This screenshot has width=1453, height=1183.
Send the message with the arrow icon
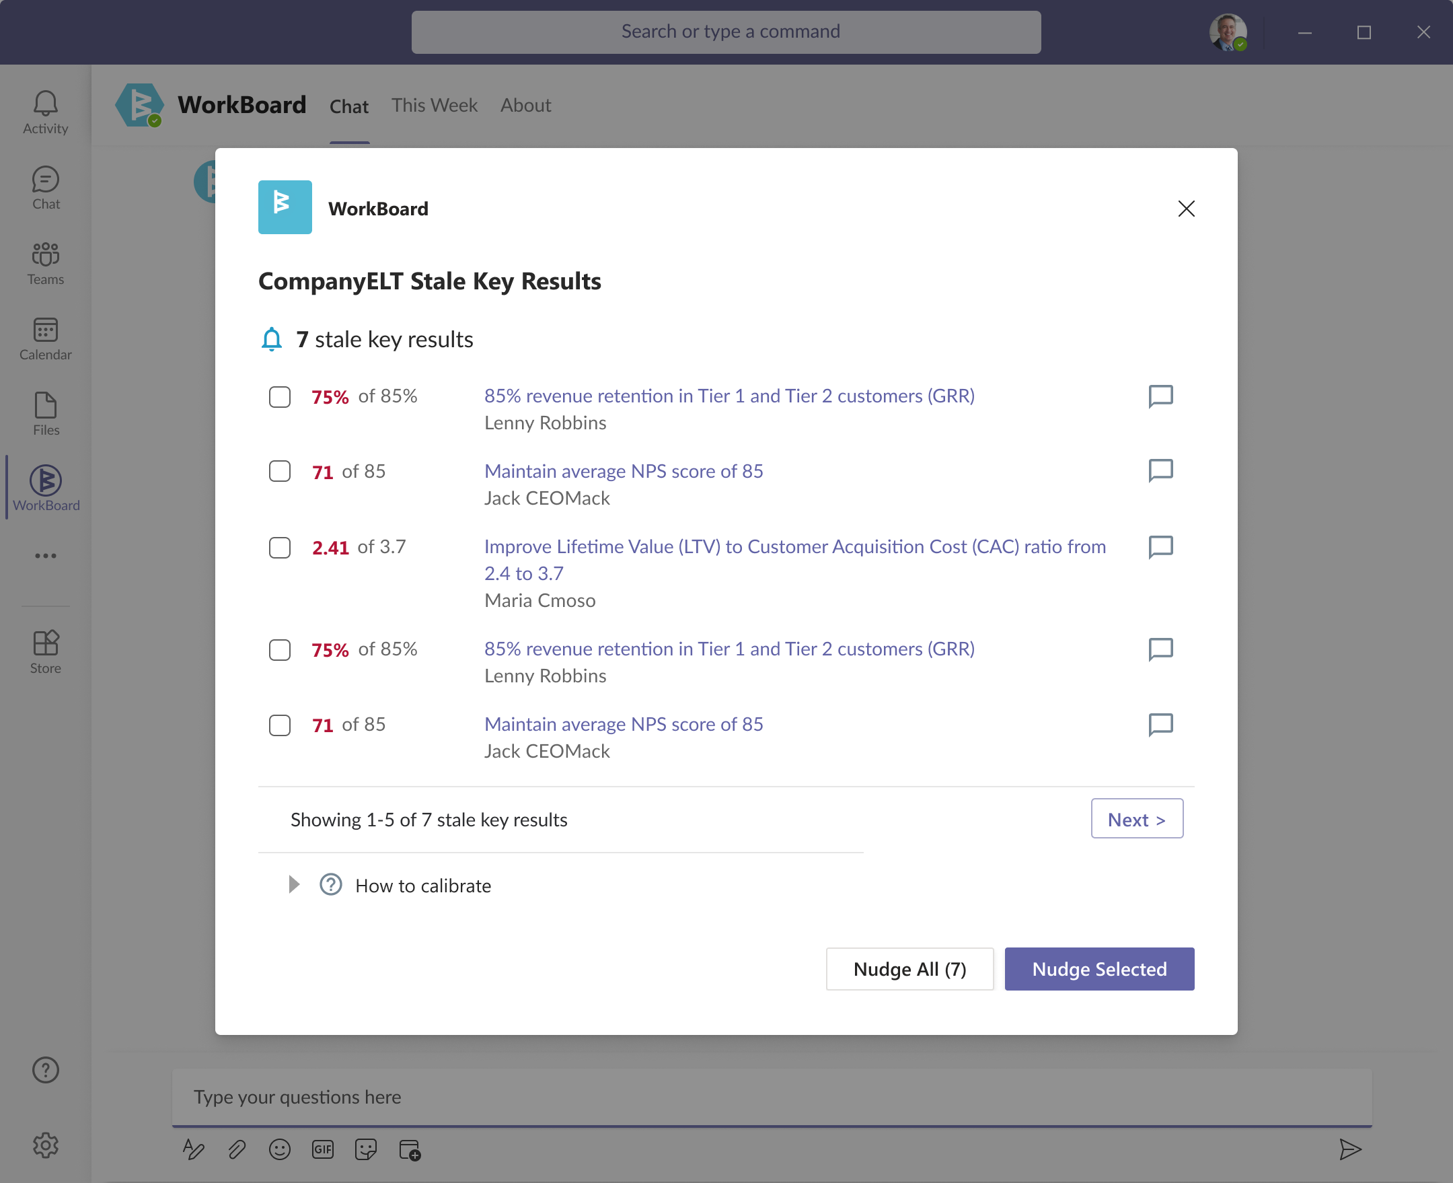pos(1349,1150)
